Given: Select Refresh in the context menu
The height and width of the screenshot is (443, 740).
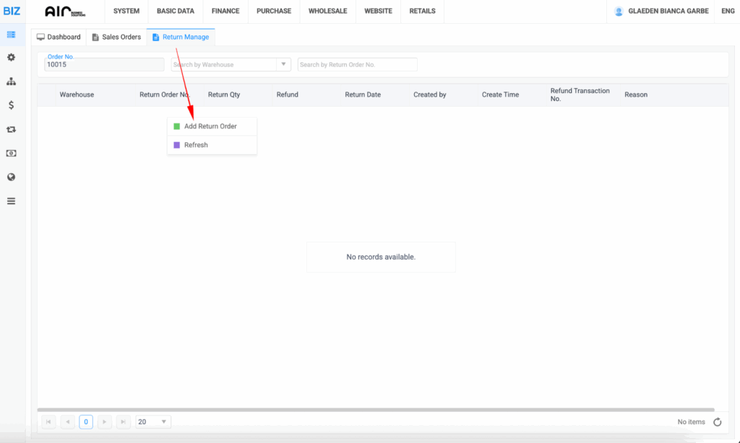Looking at the screenshot, I should tap(196, 145).
